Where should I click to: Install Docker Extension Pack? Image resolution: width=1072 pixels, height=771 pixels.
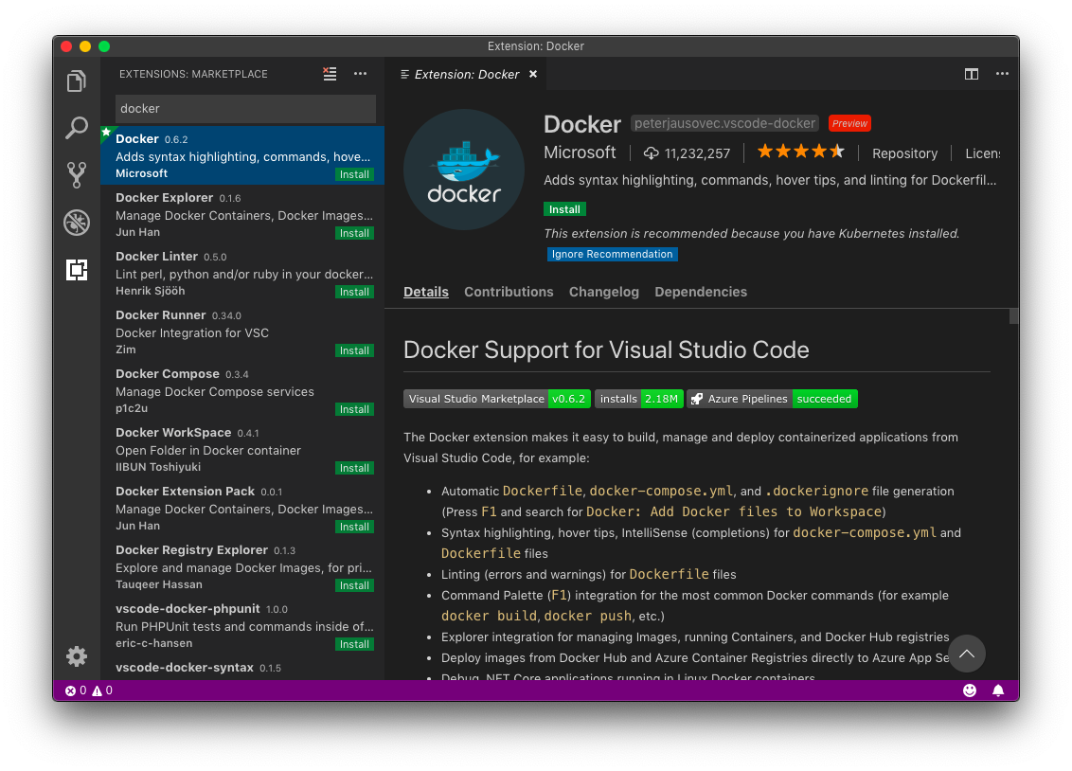(x=354, y=527)
